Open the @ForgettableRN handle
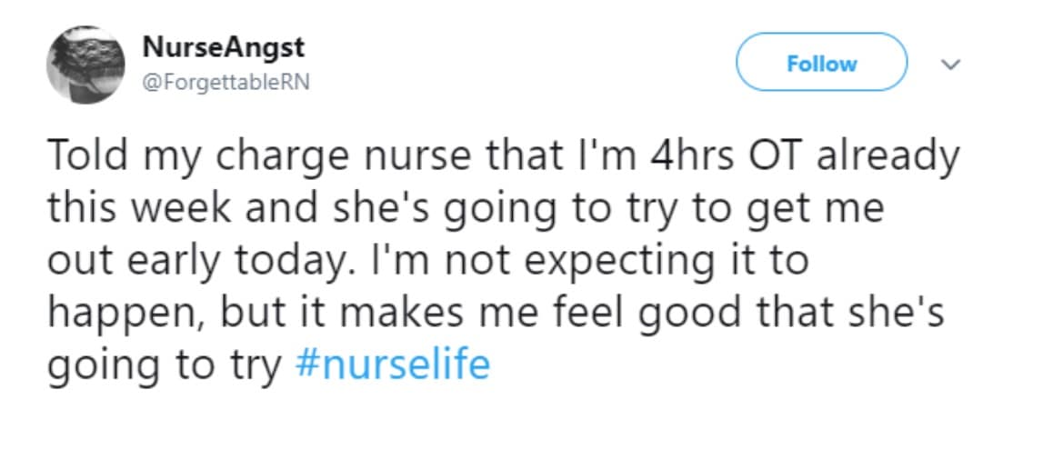Image resolution: width=1053 pixels, height=449 pixels. point(226,82)
